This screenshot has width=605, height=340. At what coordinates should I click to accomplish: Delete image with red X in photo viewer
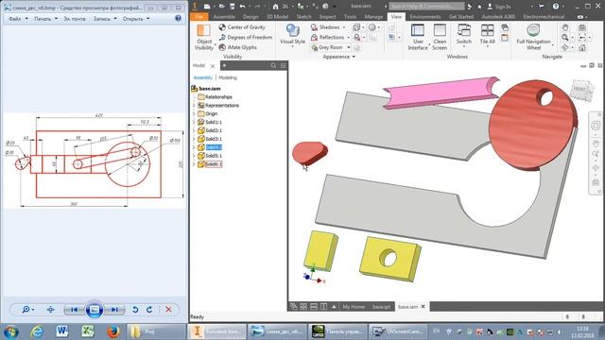pos(168,310)
